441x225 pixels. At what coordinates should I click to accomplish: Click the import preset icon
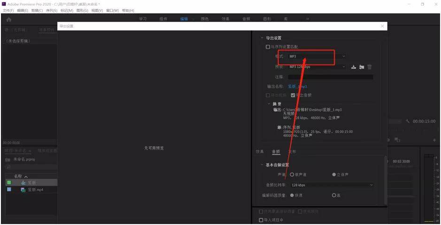click(x=362, y=67)
